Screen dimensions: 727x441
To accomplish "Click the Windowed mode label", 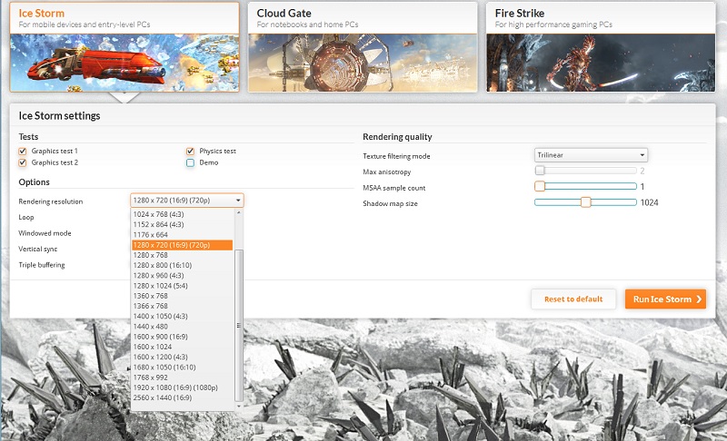I will pos(45,233).
